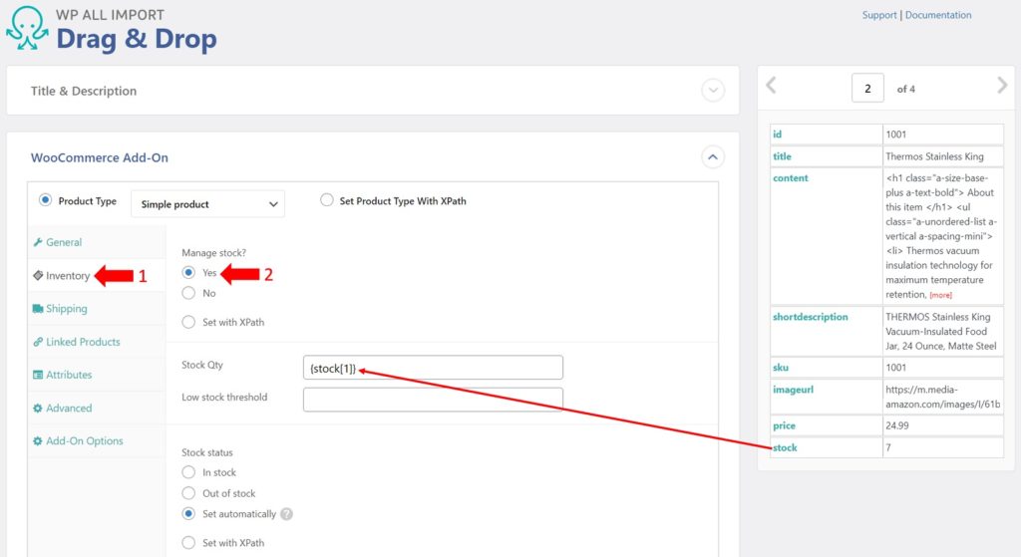The height and width of the screenshot is (557, 1021).
Task: Click the Attributes tab table icon
Action: [38, 375]
